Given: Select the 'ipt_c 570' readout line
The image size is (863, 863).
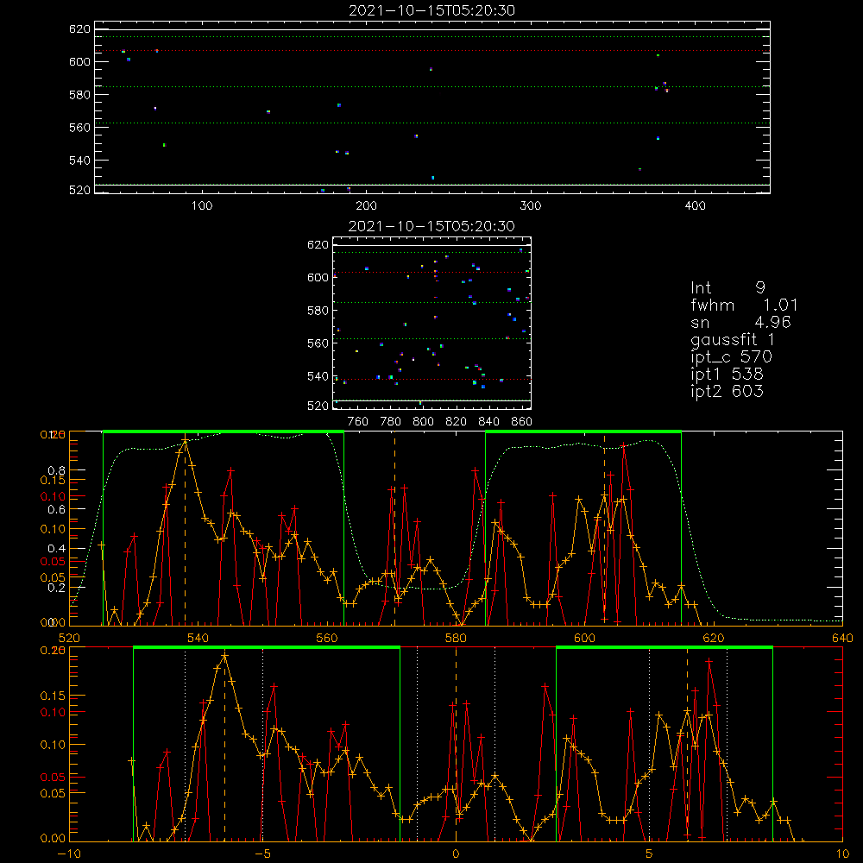Looking at the screenshot, I should pyautogui.click(x=732, y=357).
